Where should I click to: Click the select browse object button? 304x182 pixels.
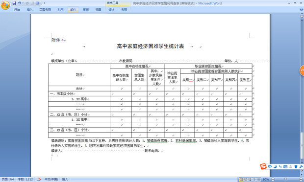pos(302,170)
